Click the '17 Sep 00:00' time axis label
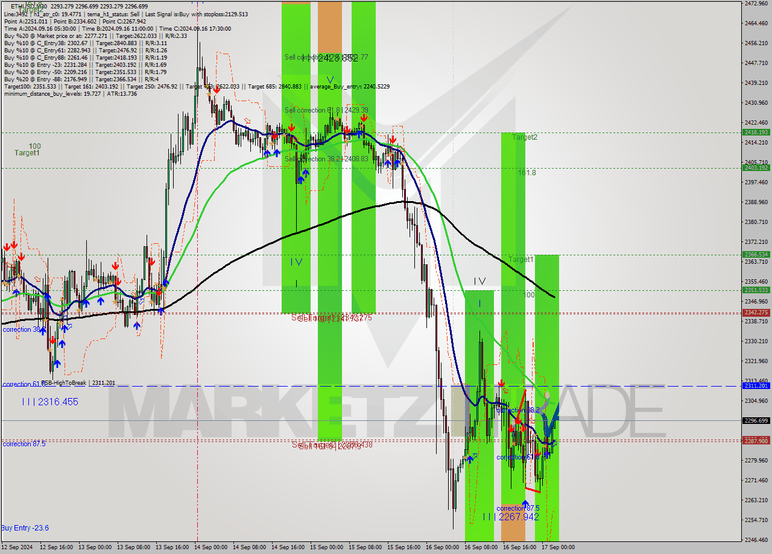The width and height of the screenshot is (772, 554). coord(558,547)
